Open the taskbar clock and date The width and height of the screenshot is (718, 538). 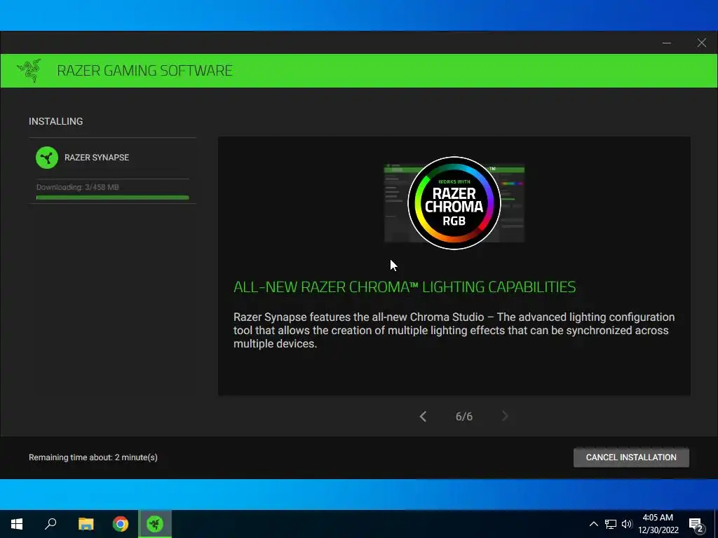tap(658, 524)
